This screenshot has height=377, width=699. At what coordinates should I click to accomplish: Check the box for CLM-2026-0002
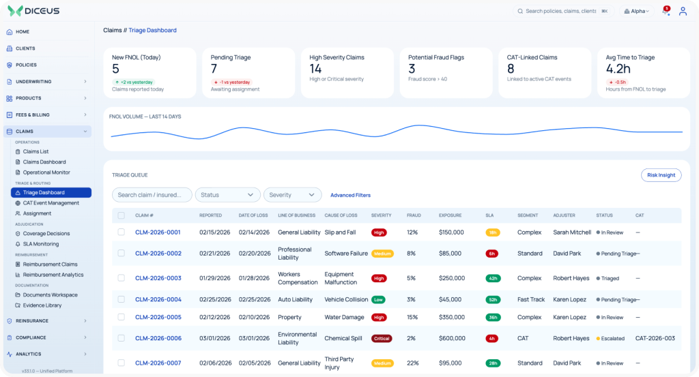(x=122, y=253)
